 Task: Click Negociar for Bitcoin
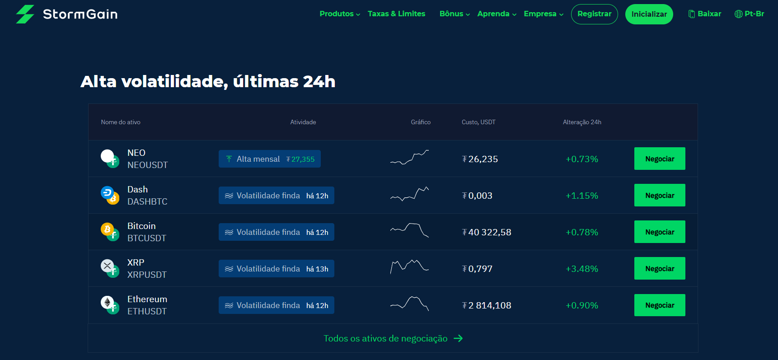tap(660, 232)
